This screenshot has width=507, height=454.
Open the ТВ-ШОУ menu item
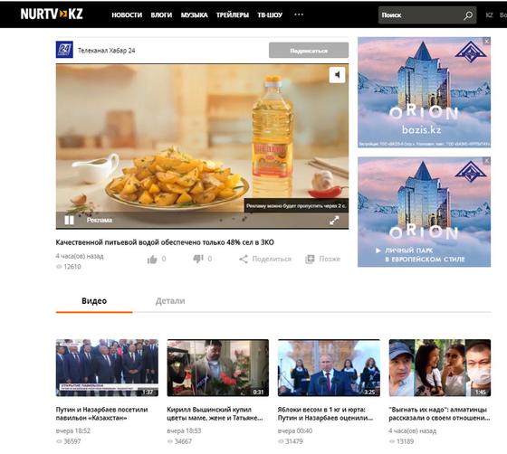pos(270,14)
